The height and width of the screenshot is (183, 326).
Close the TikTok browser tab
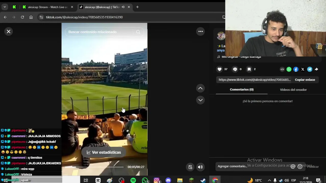coord(129,7)
